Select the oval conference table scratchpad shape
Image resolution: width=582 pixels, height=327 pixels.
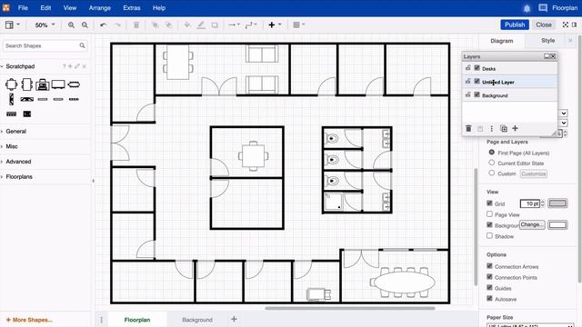point(74,84)
